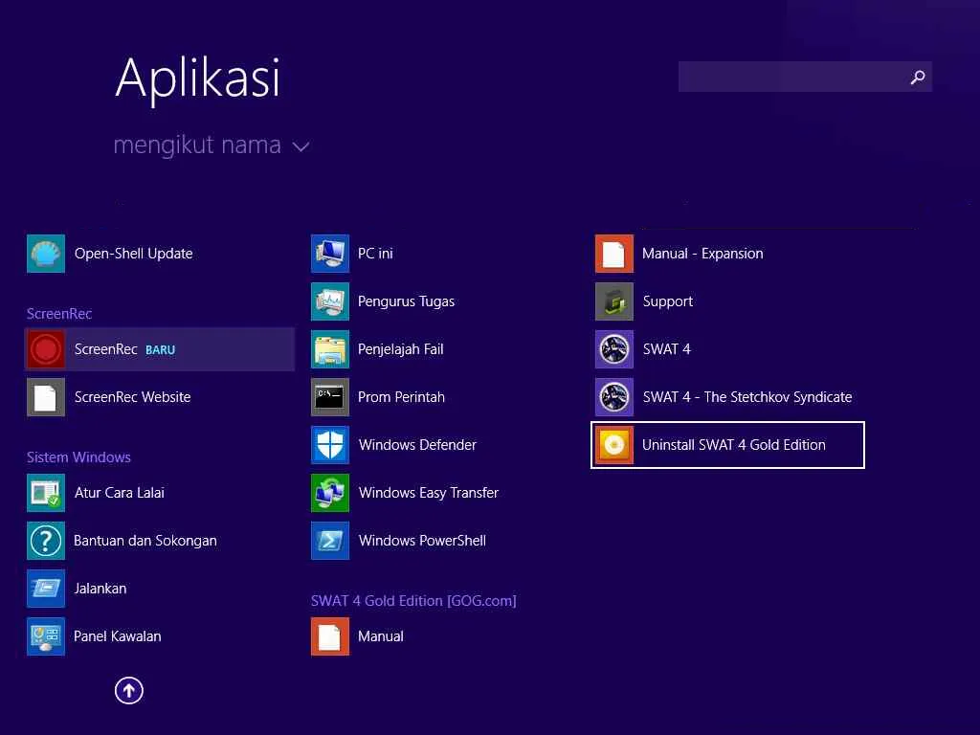This screenshot has height=735, width=980.
Task: Click the up arrow to return to Start
Action: point(129,691)
